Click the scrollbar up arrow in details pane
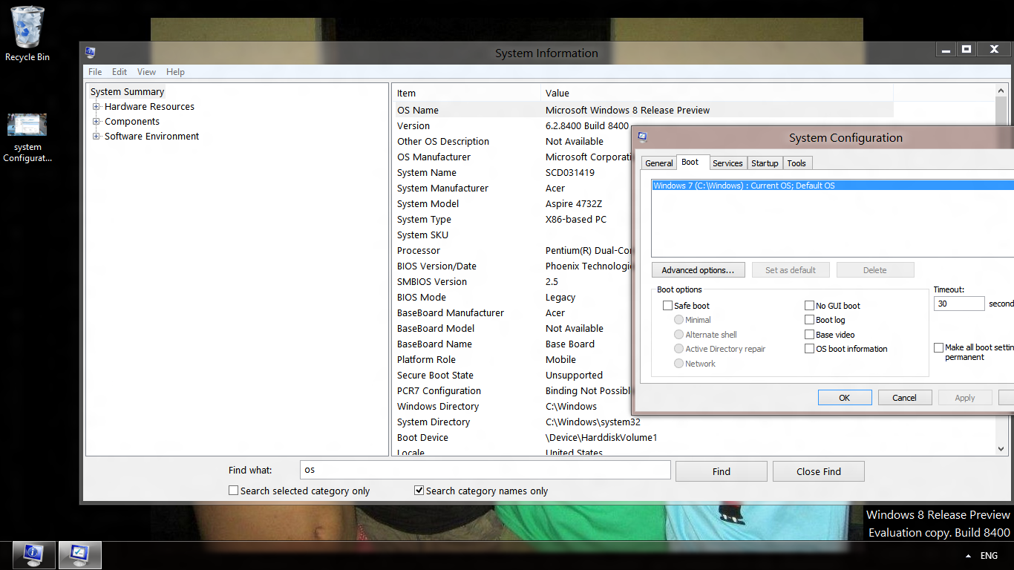1014x570 pixels. [1001, 90]
